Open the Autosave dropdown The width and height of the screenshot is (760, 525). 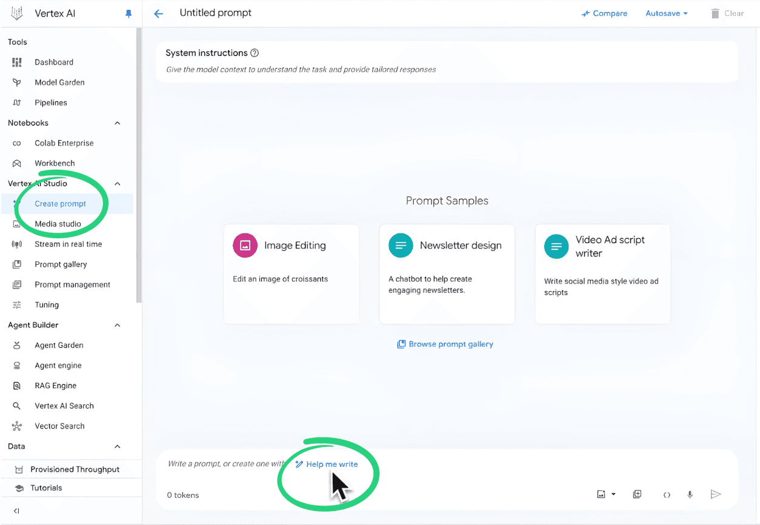[667, 13]
